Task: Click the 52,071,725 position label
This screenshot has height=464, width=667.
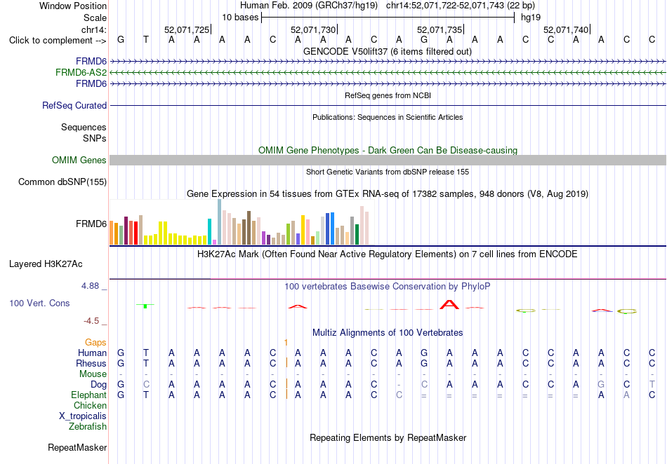Action: 187,29
